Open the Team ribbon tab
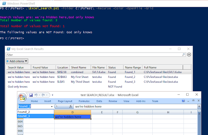 pyautogui.click(x=155, y=101)
